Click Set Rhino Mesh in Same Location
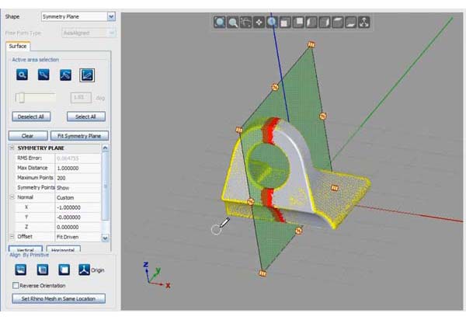Image resolution: width=466 pixels, height=320 pixels. pyautogui.click(x=57, y=298)
